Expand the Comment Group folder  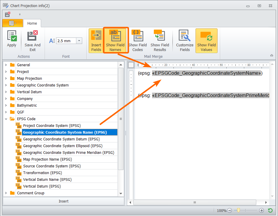6,193
